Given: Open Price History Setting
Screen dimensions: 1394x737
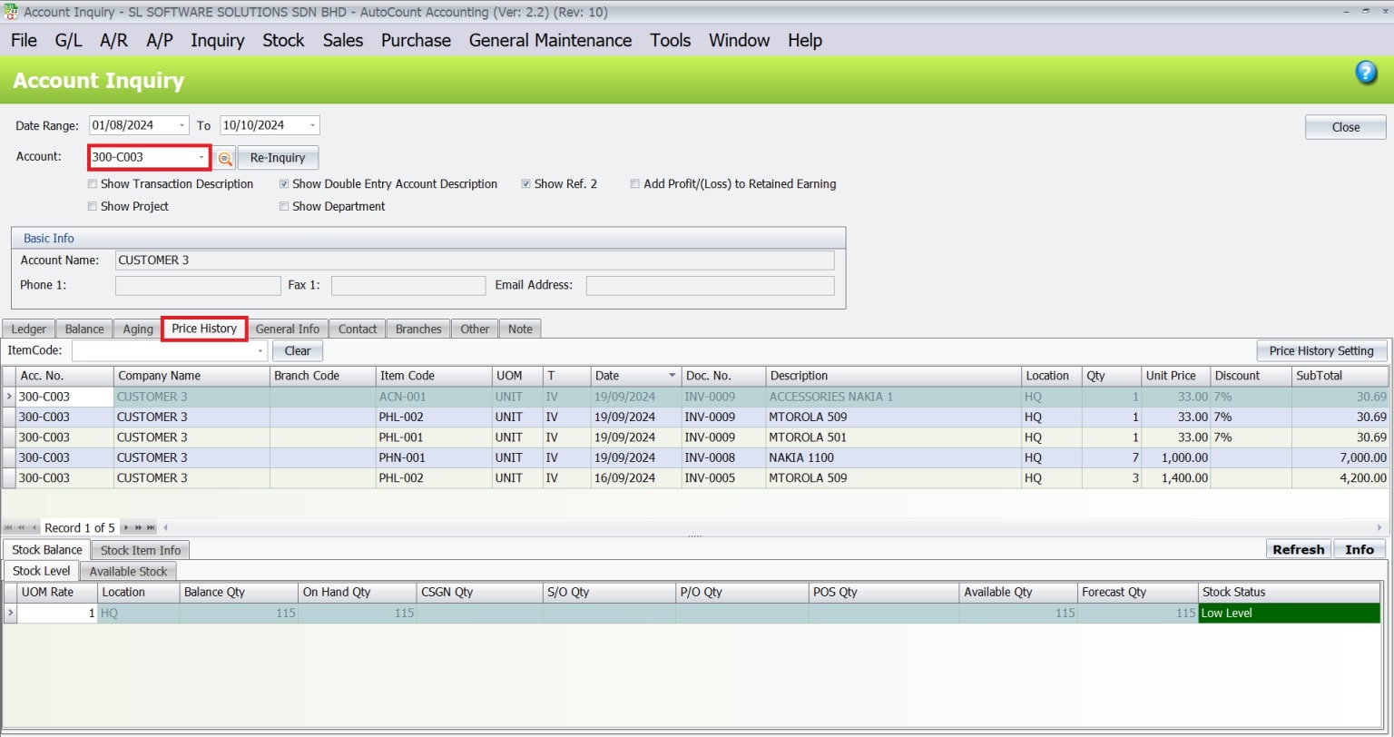Looking at the screenshot, I should point(1320,350).
